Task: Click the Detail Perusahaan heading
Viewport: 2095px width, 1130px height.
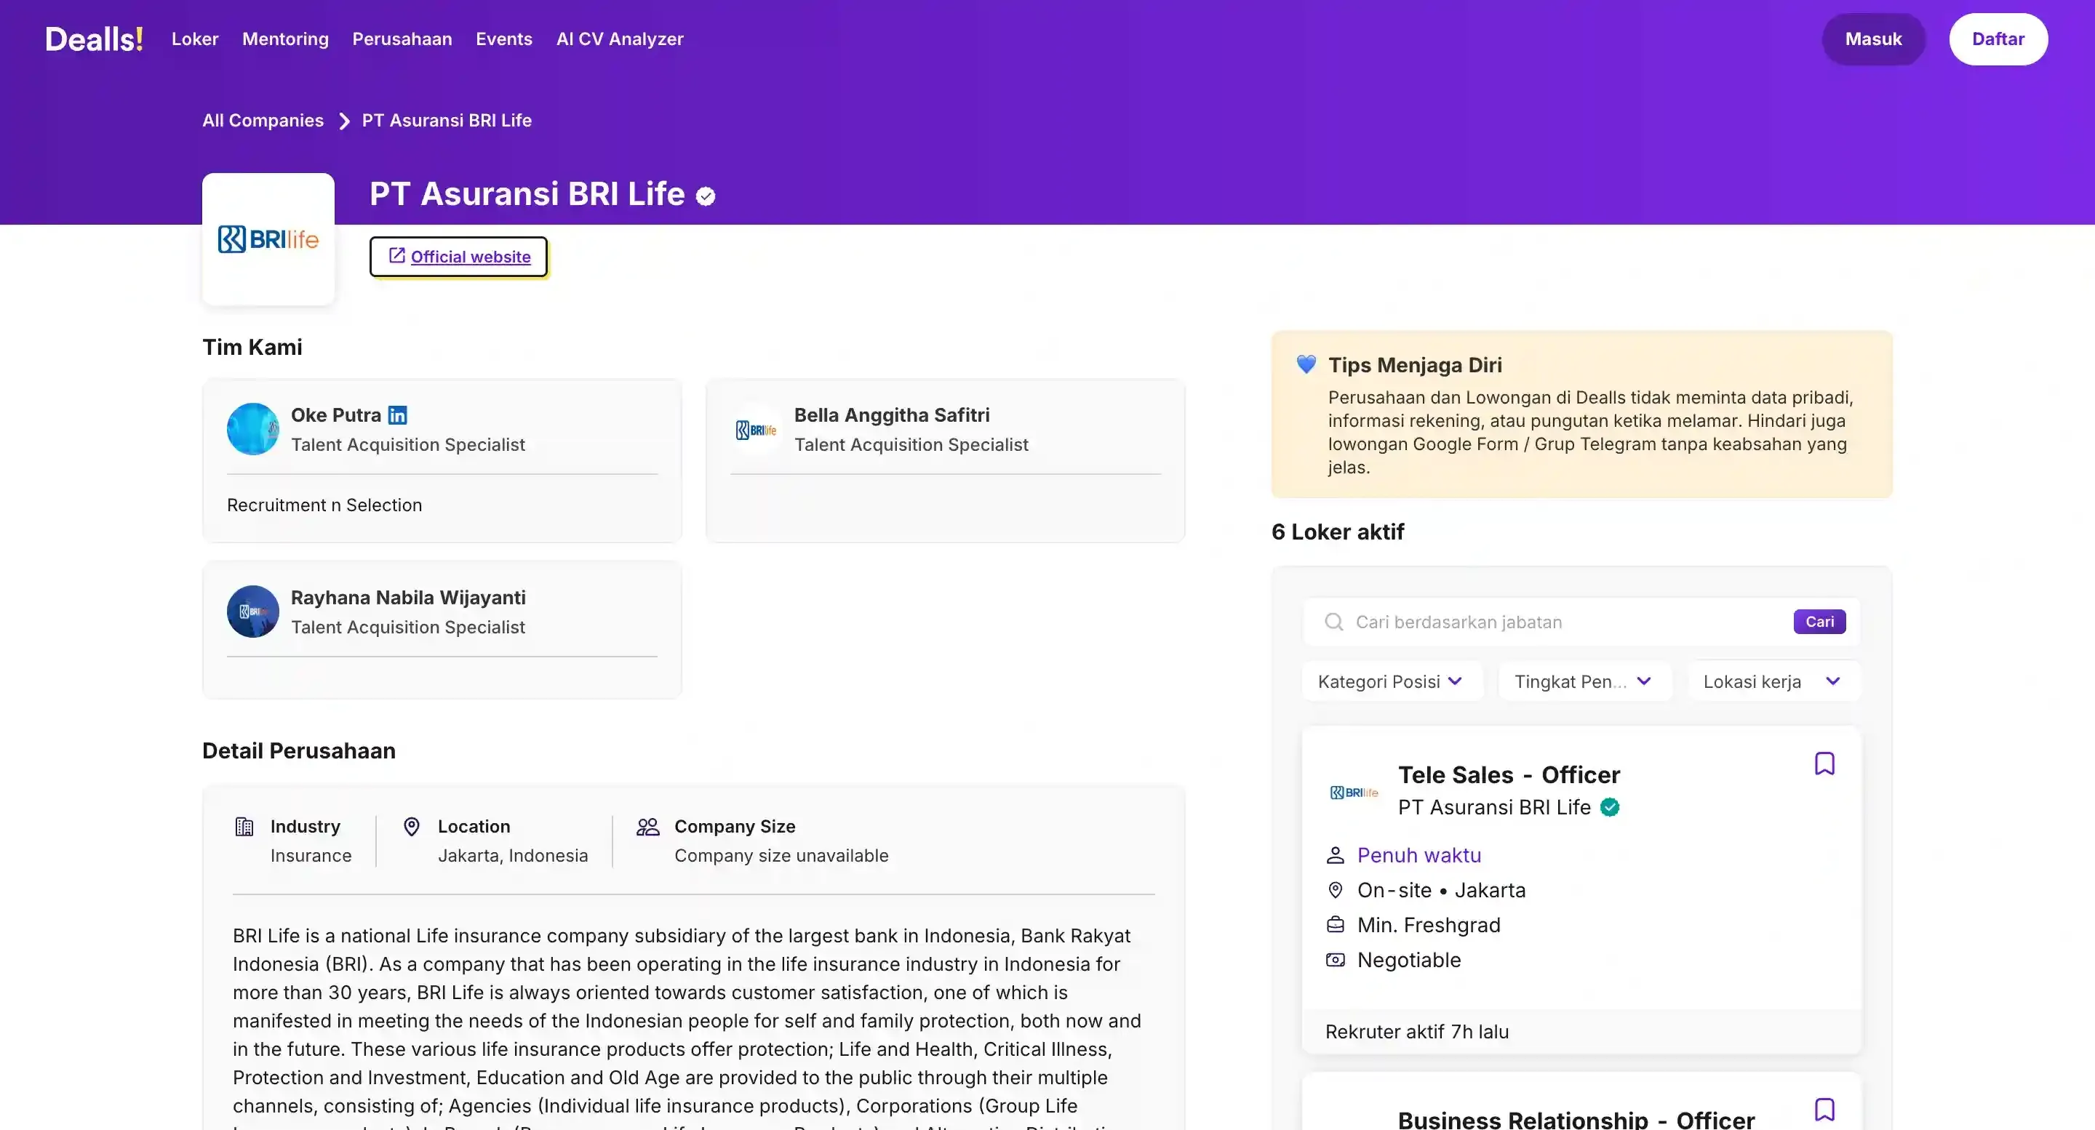Action: (298, 750)
